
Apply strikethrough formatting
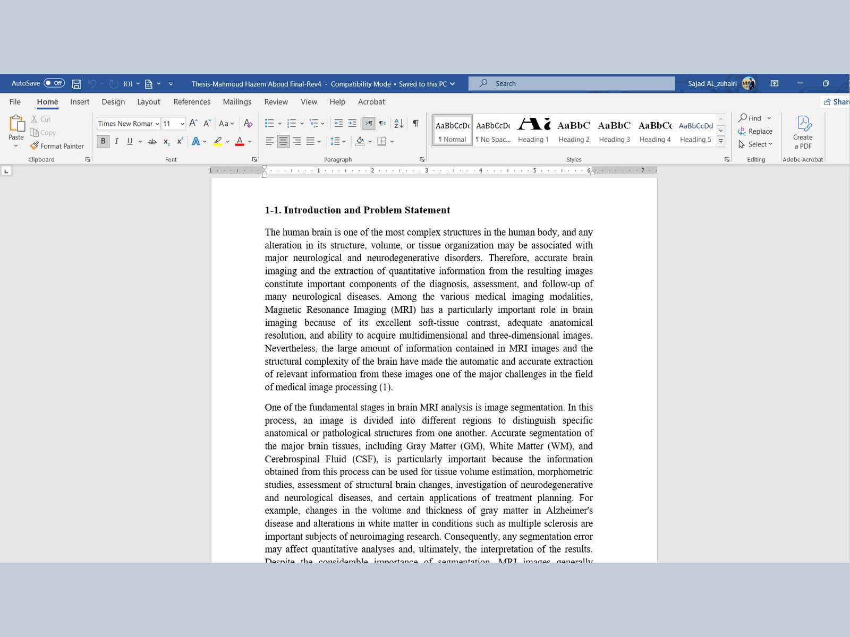(152, 141)
